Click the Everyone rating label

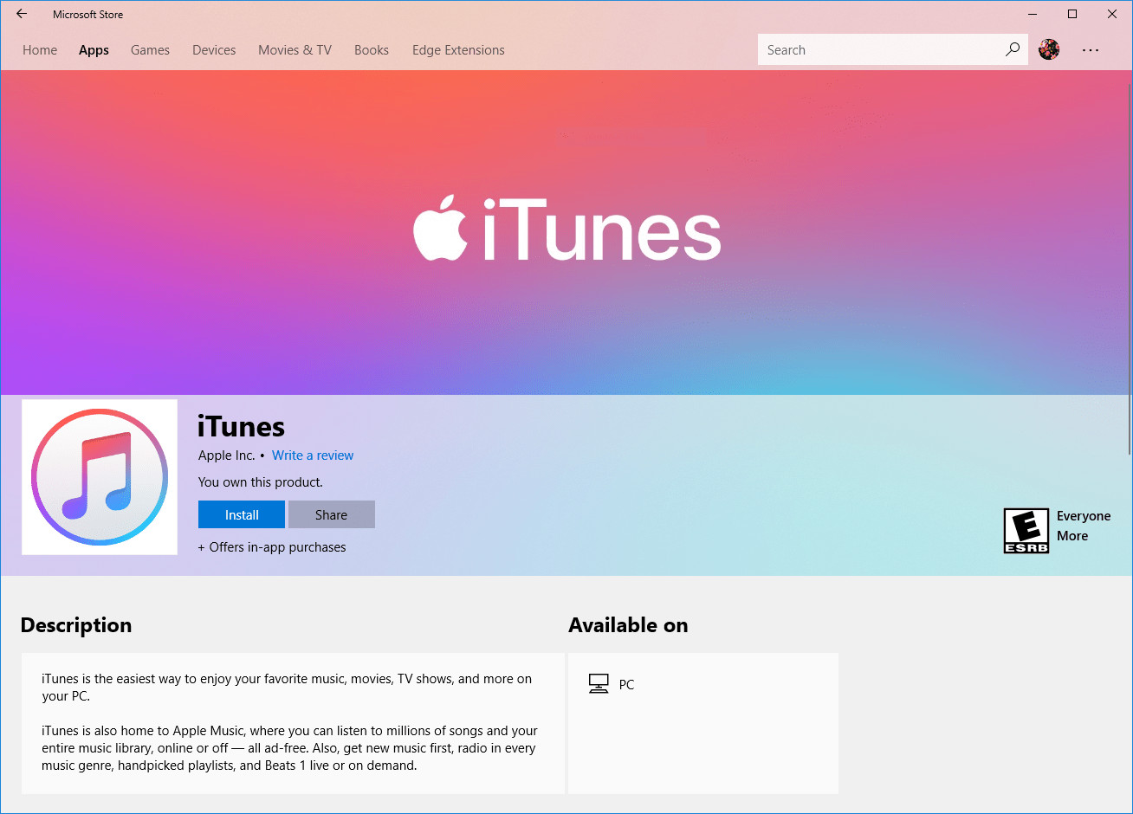point(1084,516)
